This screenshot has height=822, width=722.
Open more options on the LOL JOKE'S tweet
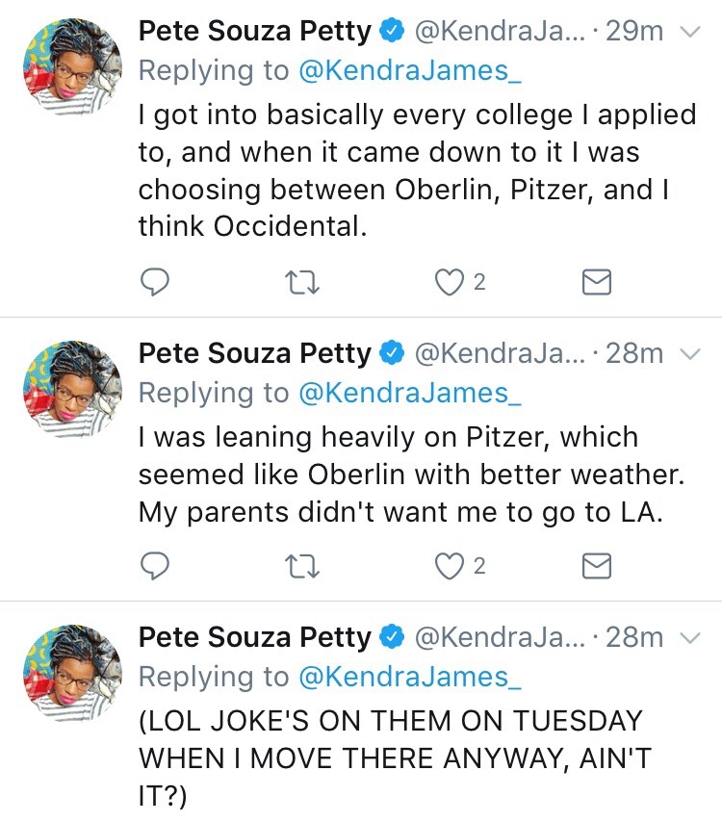tap(689, 638)
